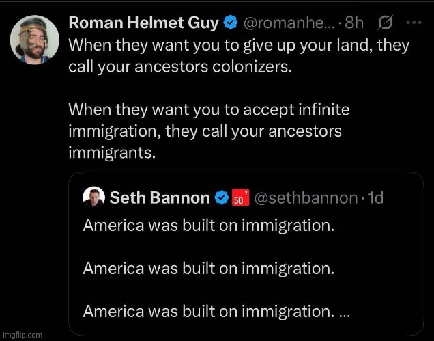Click the imgflip.com watermark
Viewport: 434px width, 341px height.
tap(22, 335)
